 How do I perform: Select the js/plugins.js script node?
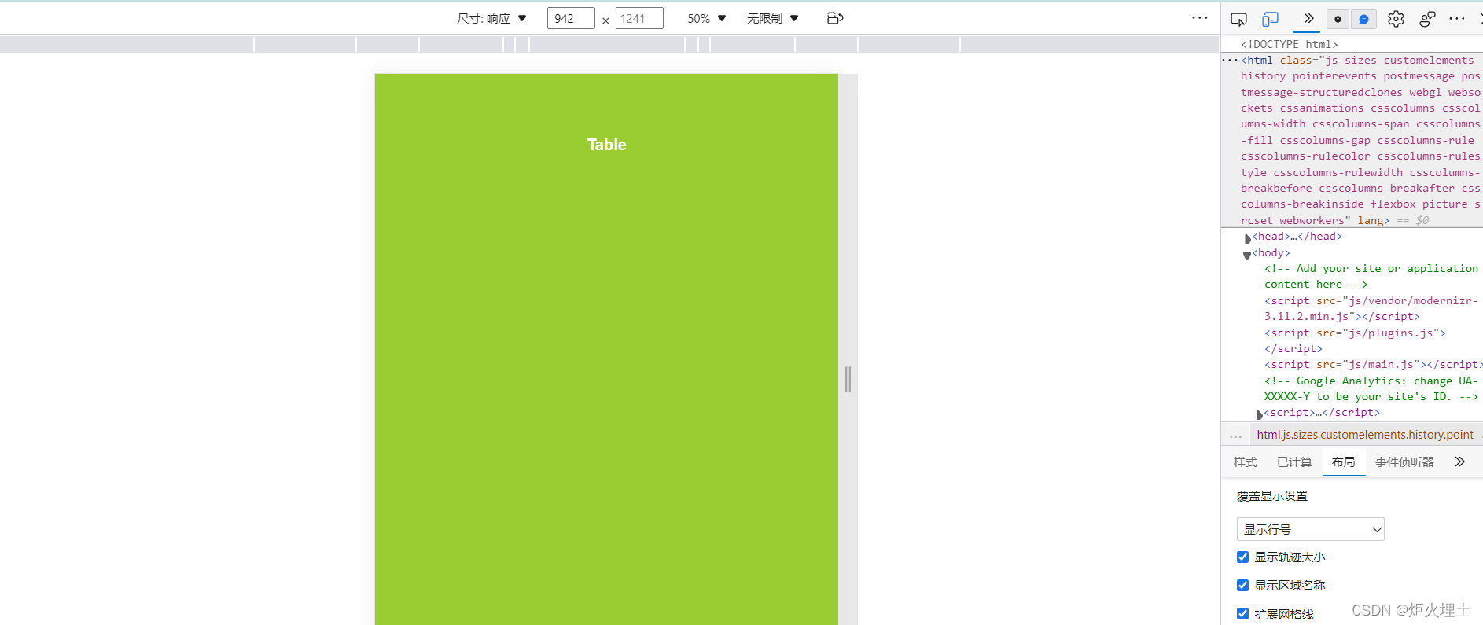click(1355, 340)
